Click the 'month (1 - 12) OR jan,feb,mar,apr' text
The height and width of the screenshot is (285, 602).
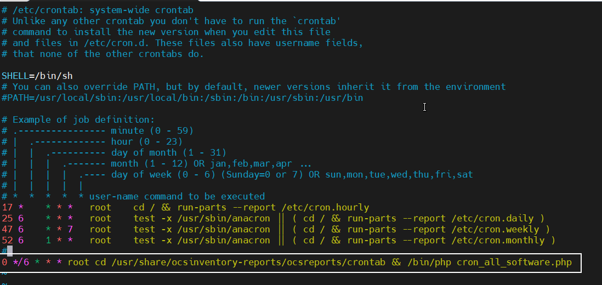click(202, 164)
